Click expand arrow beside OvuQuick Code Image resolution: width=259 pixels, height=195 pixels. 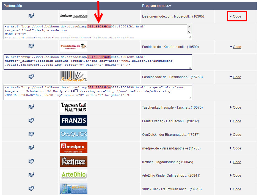coord(231,135)
